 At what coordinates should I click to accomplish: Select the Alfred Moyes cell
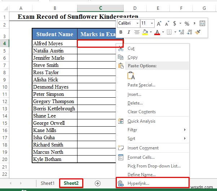[55, 43]
